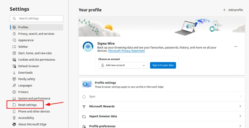This screenshot has width=249, height=128.
Task: Click the Privacy, search, and services lock icon
Action: point(14,34)
